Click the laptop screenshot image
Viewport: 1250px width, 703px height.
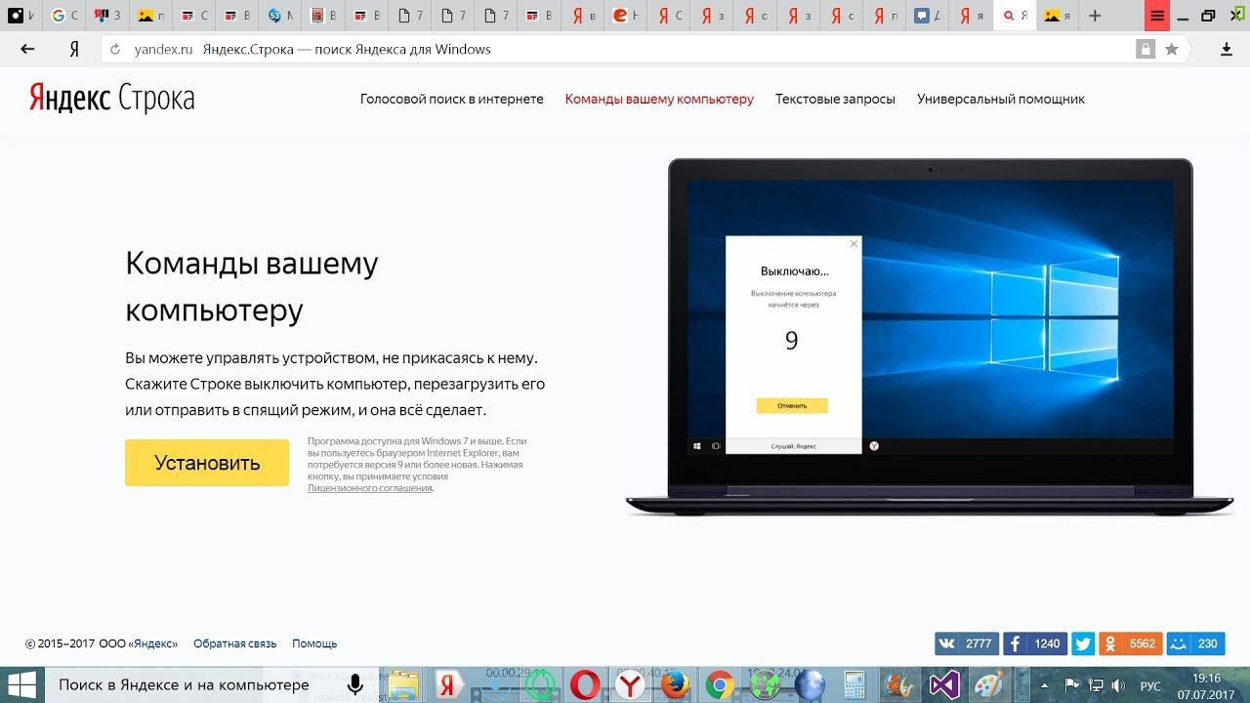(930, 337)
